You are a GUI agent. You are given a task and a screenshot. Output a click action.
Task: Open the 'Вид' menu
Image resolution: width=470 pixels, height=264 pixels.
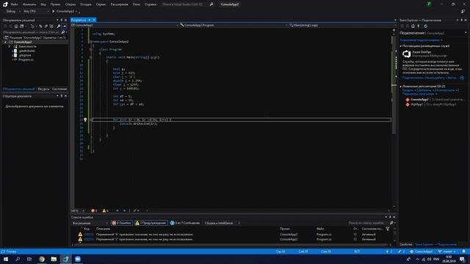[x=43, y=4]
